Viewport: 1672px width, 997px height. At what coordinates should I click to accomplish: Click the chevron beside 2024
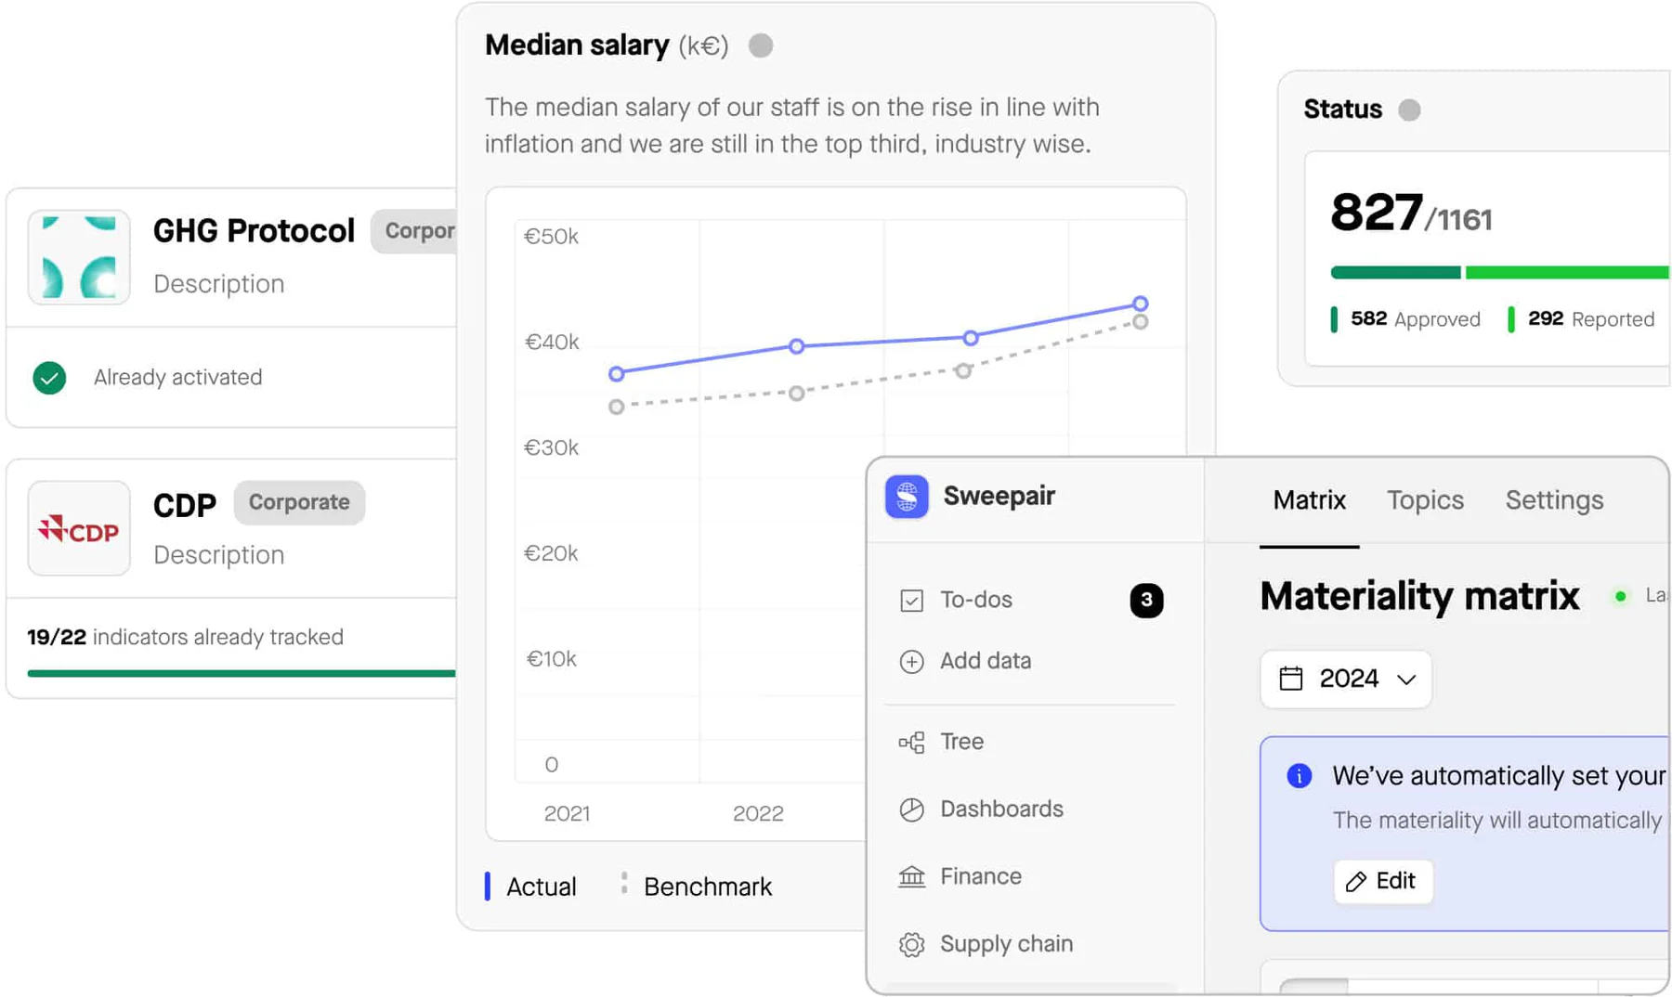pyautogui.click(x=1406, y=680)
